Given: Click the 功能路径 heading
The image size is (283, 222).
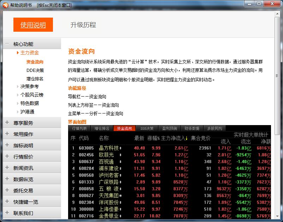Looking at the screenshot, I should click(x=77, y=88).
